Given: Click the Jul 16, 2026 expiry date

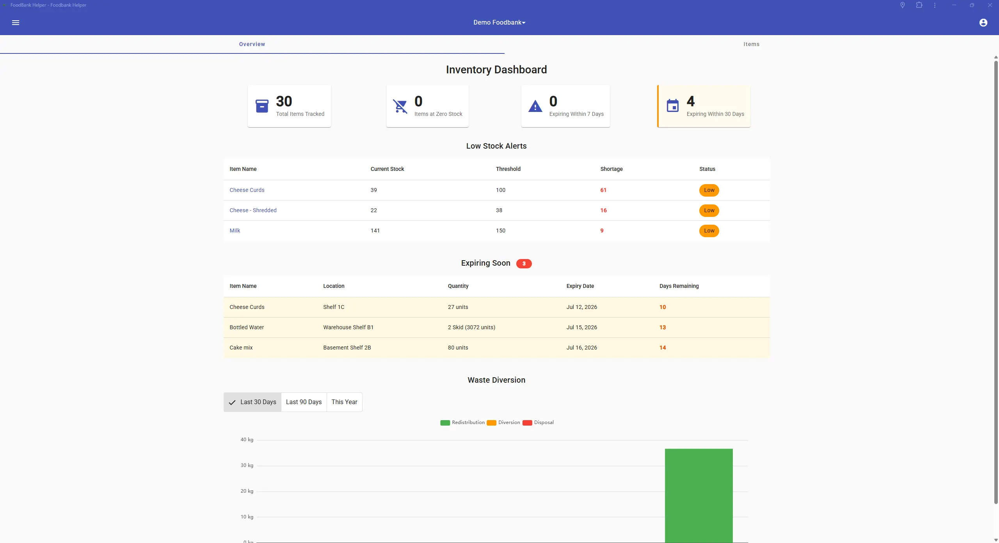Looking at the screenshot, I should click(x=581, y=348).
